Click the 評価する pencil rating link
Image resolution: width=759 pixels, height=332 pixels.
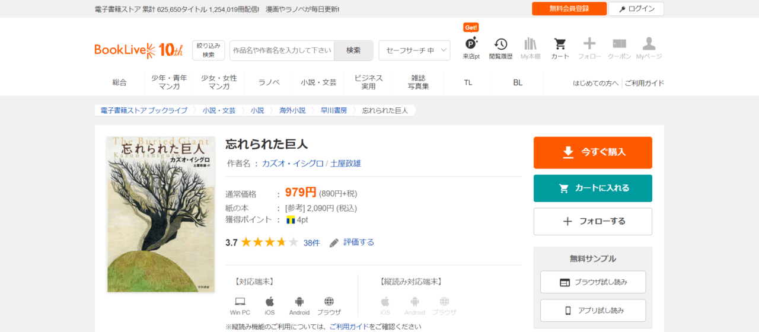(352, 242)
